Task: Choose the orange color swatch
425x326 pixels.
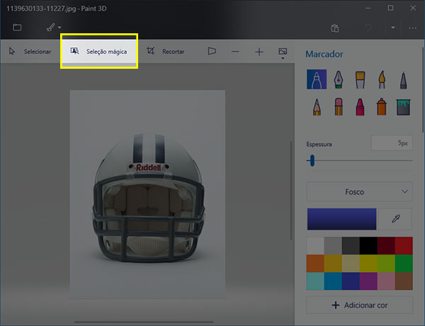Action: pos(315,264)
